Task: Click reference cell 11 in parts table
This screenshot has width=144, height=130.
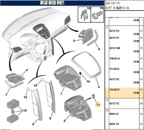Action: pyautogui.click(x=107, y=28)
